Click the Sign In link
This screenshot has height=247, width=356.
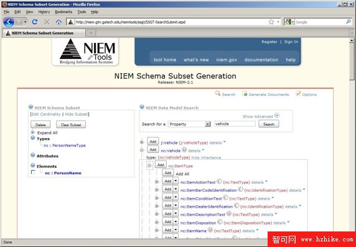pos(291,42)
